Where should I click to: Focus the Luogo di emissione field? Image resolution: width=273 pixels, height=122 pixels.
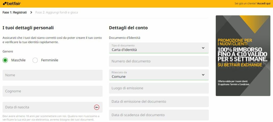tap(159, 88)
